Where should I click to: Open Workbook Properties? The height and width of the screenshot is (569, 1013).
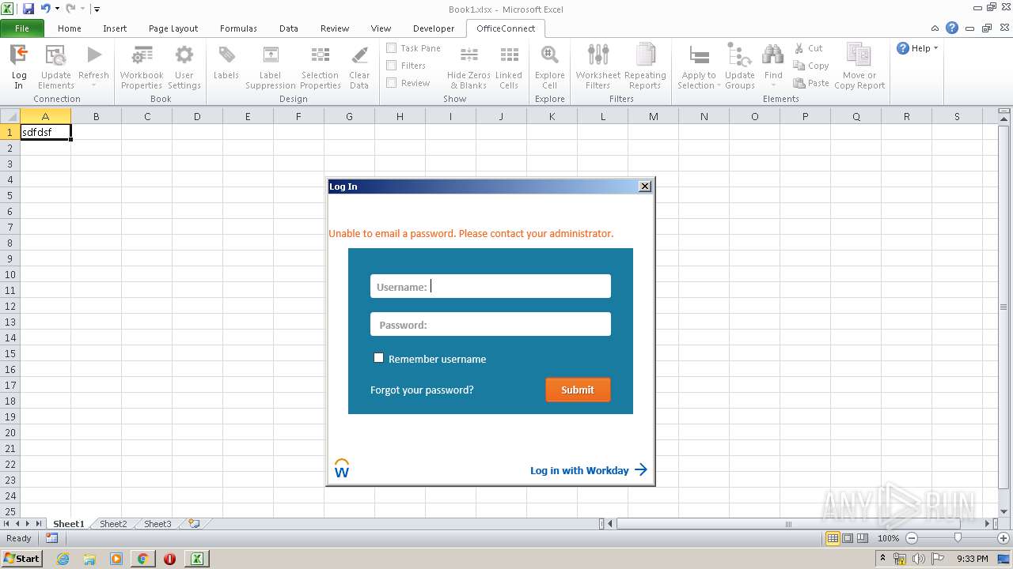click(x=142, y=55)
